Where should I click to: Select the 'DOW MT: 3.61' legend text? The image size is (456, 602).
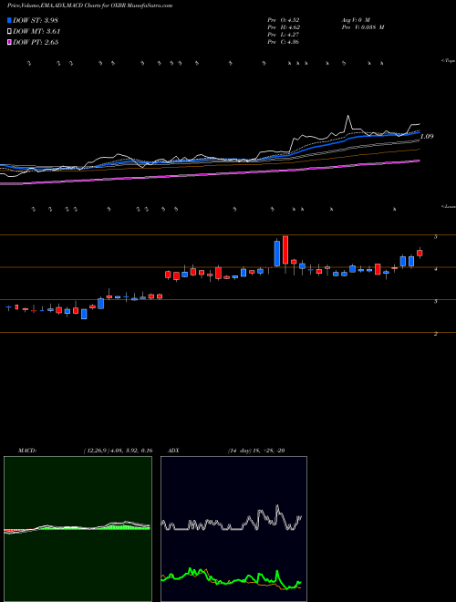[x=36, y=32]
